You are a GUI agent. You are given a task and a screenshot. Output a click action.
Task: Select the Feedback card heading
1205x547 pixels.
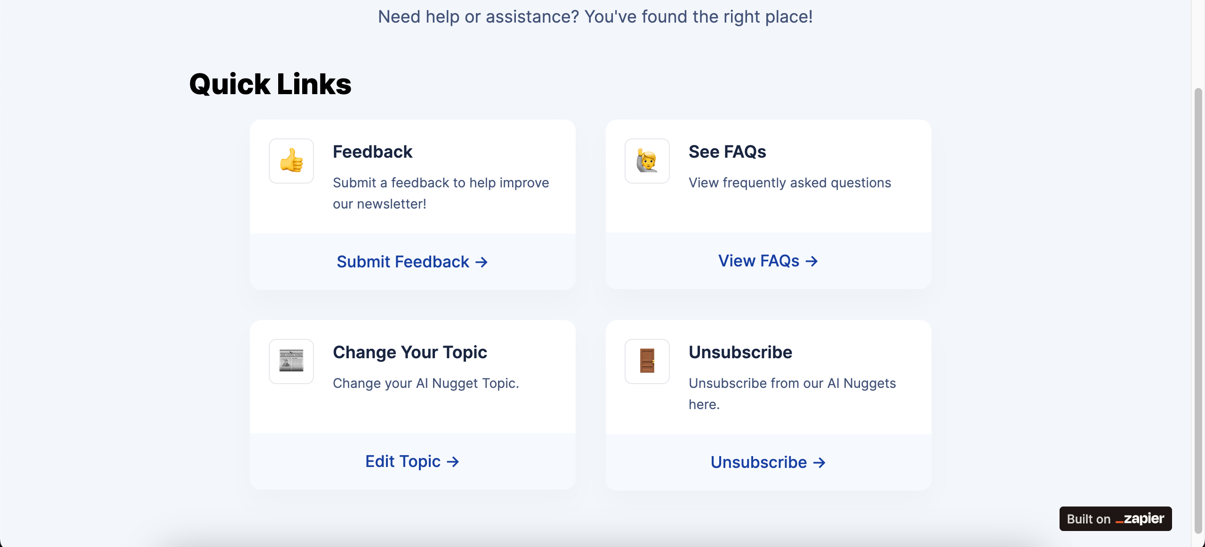pos(372,152)
